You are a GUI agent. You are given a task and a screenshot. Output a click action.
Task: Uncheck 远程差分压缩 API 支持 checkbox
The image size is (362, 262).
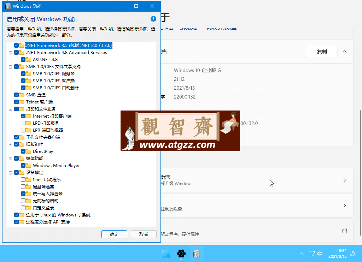click(16, 222)
